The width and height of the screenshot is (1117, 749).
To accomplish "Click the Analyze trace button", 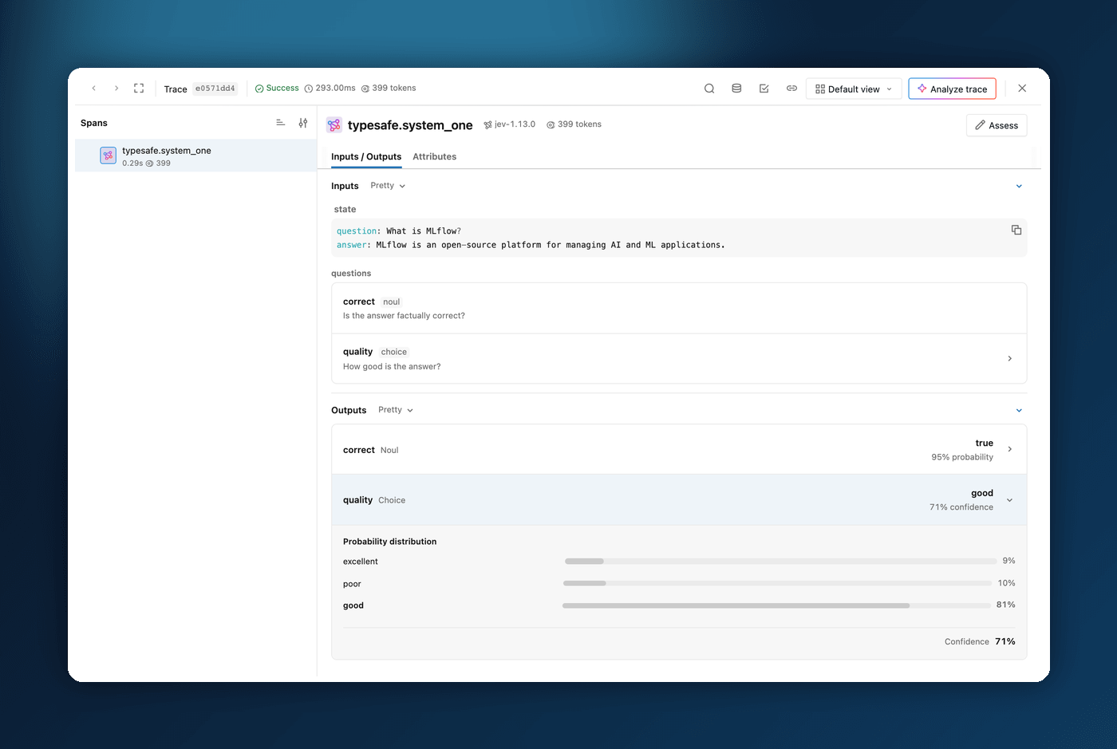I will [x=952, y=89].
